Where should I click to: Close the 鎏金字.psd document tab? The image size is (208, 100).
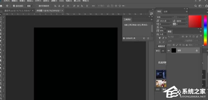33,11
